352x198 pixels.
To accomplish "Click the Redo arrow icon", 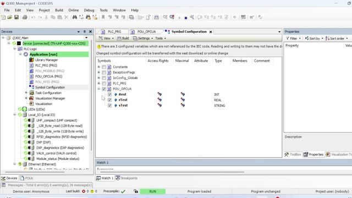I will (40, 17).
